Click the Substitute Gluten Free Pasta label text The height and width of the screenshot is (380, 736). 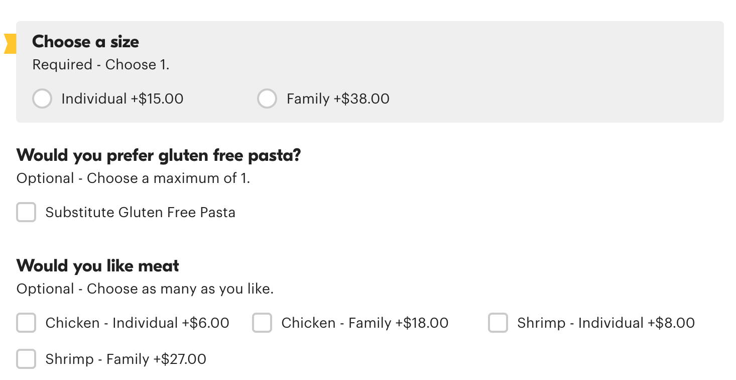(x=140, y=212)
